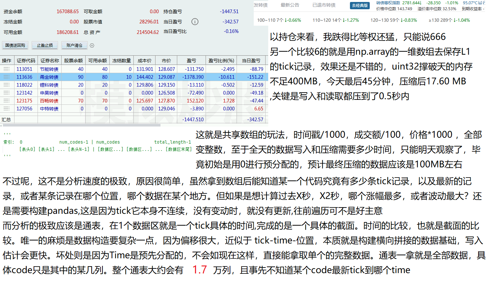Image resolution: width=489 pixels, height=282 pixels.
Task: Open operation menu icon for 113051 节能转债
Action: (7, 69)
